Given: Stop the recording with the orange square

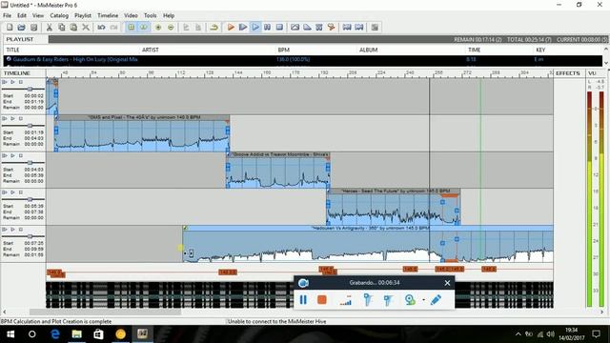Looking at the screenshot, I should pyautogui.click(x=322, y=300).
